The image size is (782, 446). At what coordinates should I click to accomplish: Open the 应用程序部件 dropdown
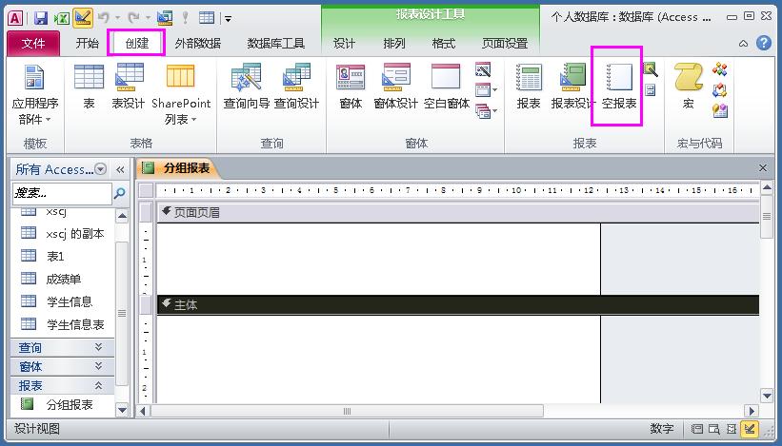[35, 94]
